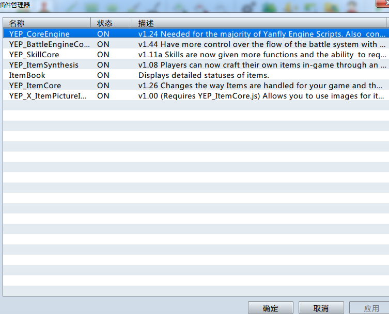389x314 pixels.
Task: Click the v1.00 Requires YEP_ItemCore.js description
Action: coord(261,96)
